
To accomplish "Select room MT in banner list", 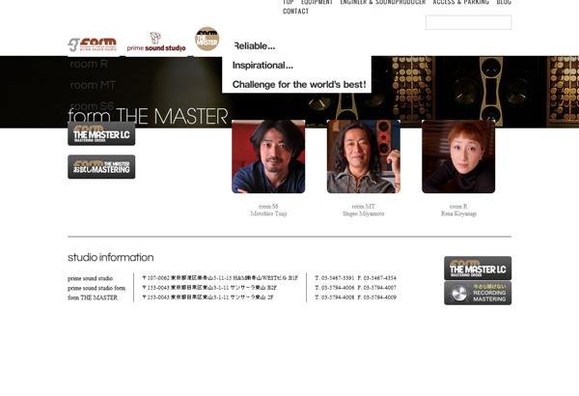I will 93,85.
